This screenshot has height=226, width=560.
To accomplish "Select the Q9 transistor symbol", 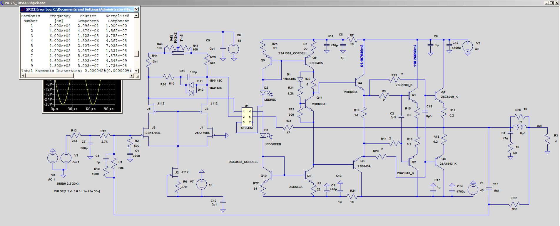I will 268,61.
